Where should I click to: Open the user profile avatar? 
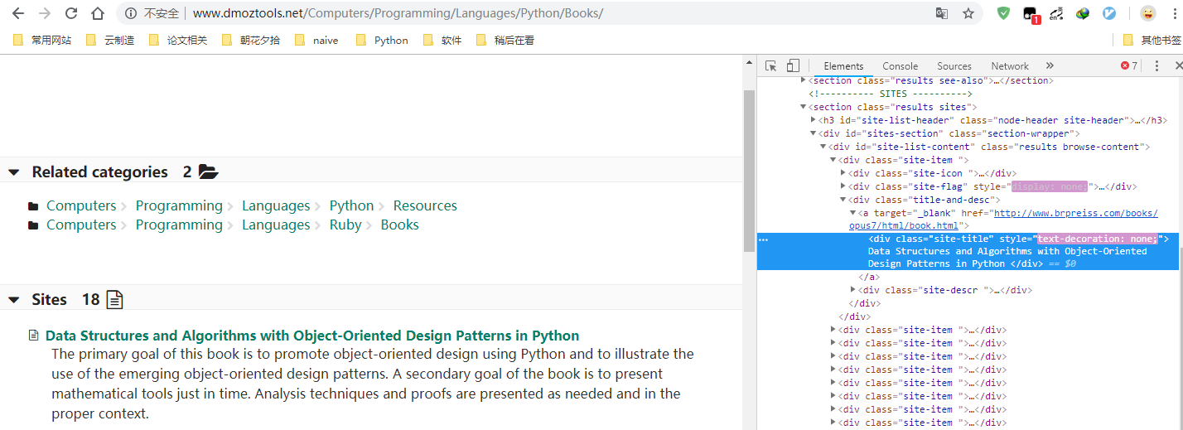[1147, 13]
